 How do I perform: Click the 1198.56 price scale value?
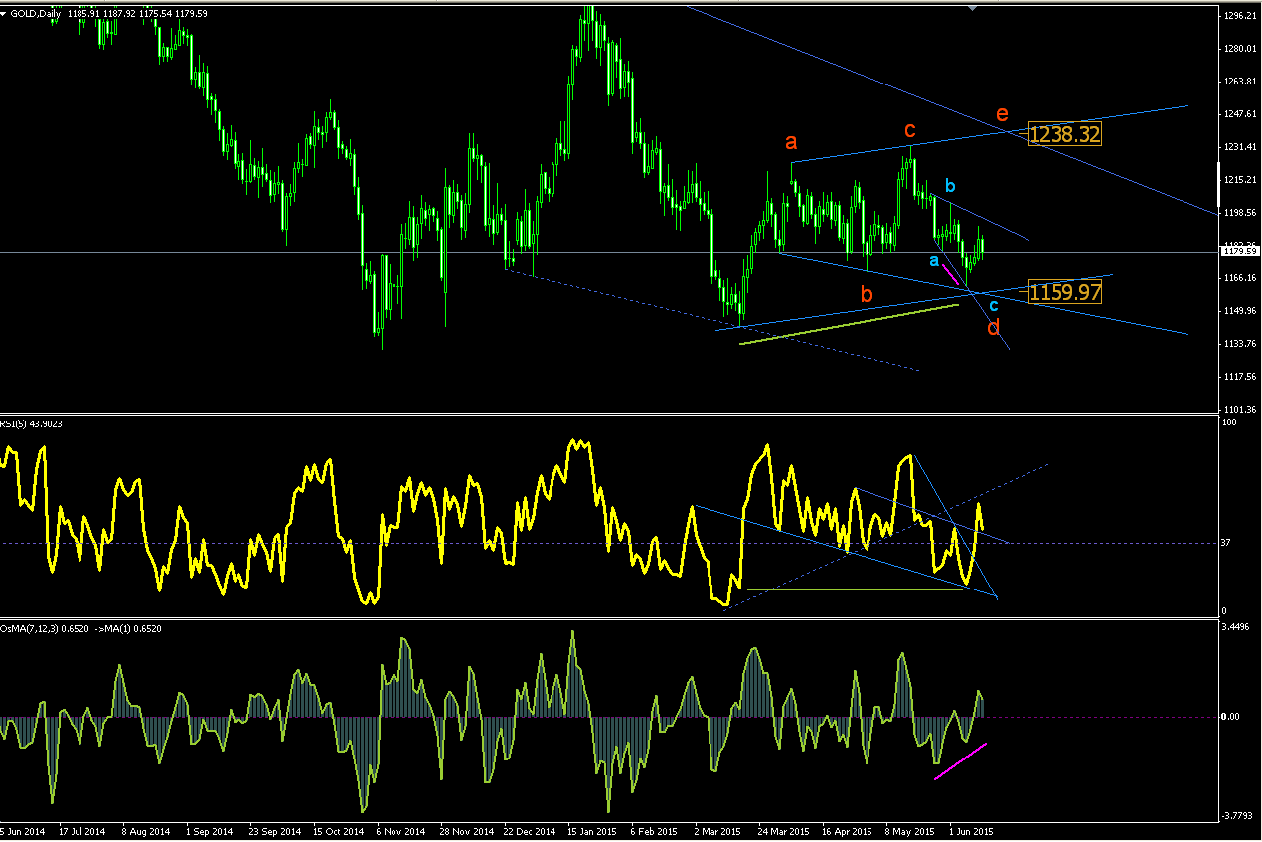tap(1239, 213)
